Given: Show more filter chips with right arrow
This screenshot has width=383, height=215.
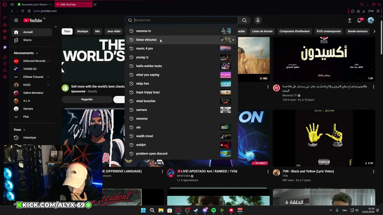Looking at the screenshot, I should pyautogui.click(x=374, y=31).
